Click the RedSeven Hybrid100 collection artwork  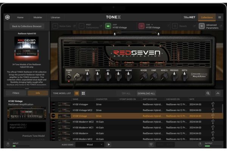[x=26, y=49]
